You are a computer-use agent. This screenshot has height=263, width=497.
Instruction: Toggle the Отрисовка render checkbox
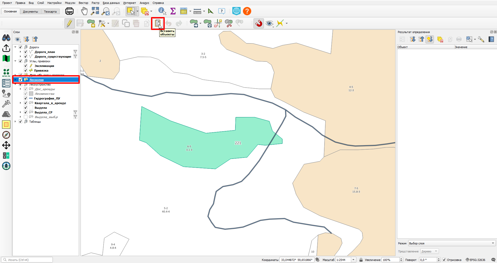pos(444,260)
